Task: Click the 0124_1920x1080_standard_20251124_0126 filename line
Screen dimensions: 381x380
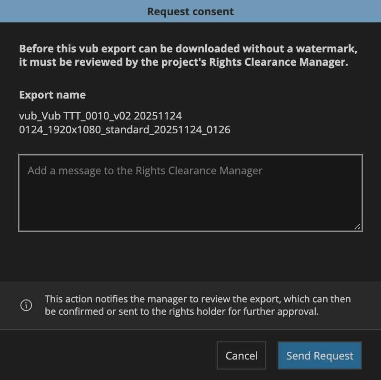Action: [x=125, y=130]
